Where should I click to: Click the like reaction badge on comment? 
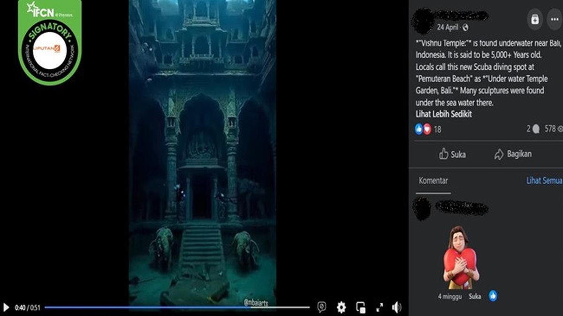click(x=493, y=296)
